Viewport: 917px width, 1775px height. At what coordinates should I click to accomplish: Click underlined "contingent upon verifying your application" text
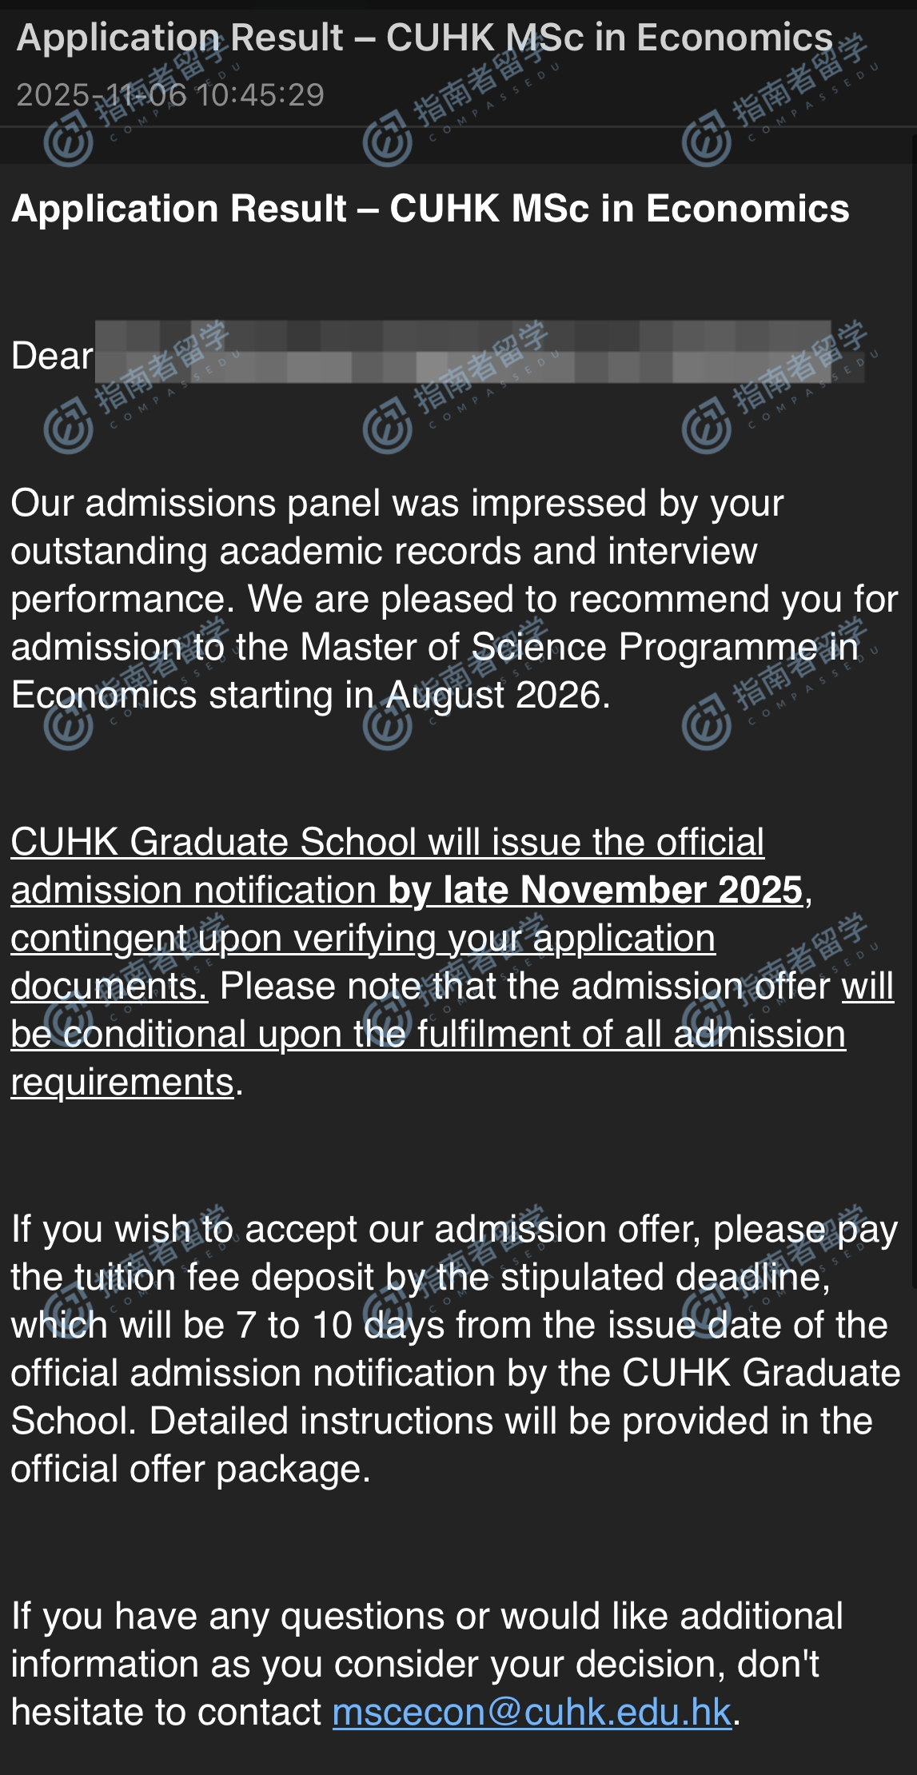click(363, 938)
